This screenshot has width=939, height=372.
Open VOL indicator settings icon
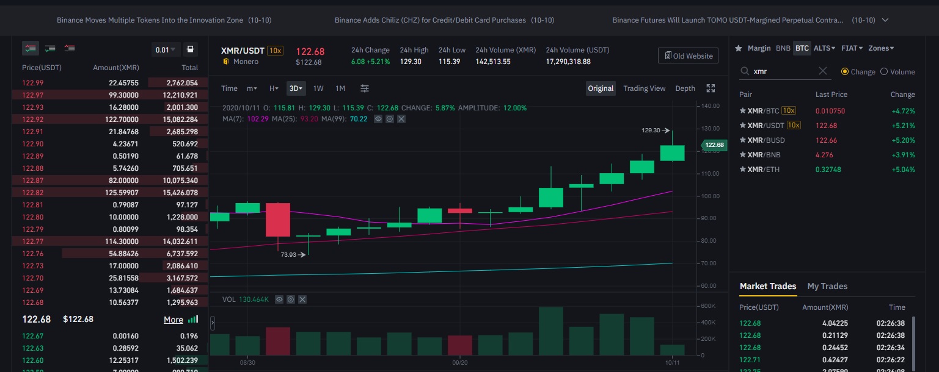pyautogui.click(x=291, y=299)
